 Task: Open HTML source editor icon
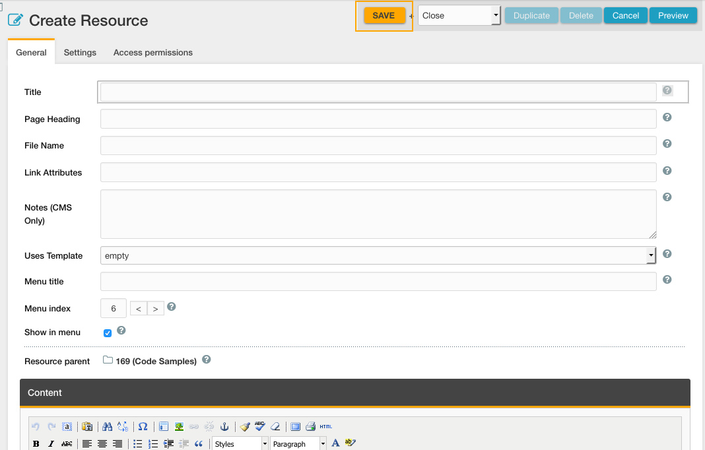click(326, 427)
